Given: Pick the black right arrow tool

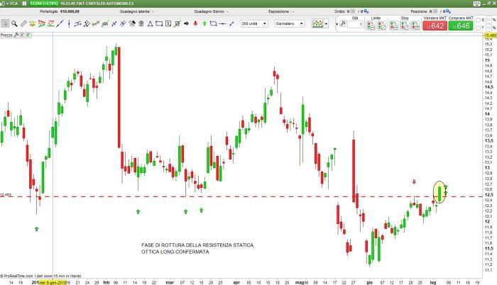Looking at the screenshot, I should pos(186,23).
